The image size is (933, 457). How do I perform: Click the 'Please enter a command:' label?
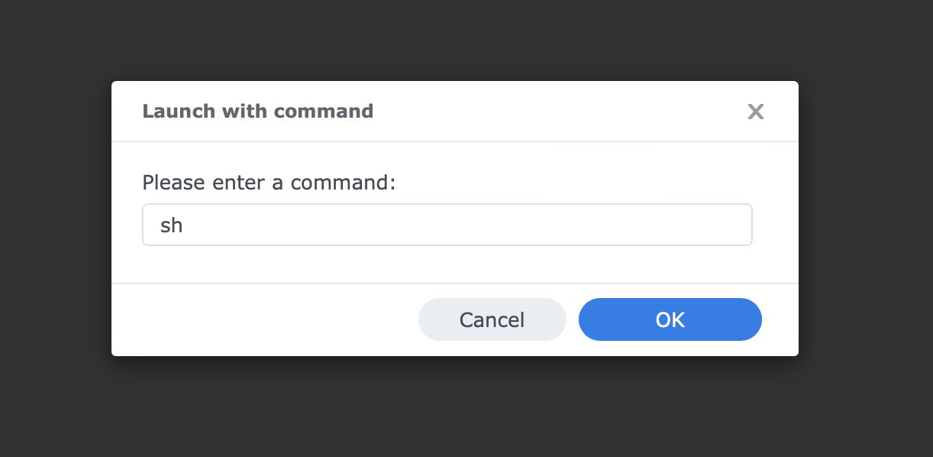tap(269, 183)
